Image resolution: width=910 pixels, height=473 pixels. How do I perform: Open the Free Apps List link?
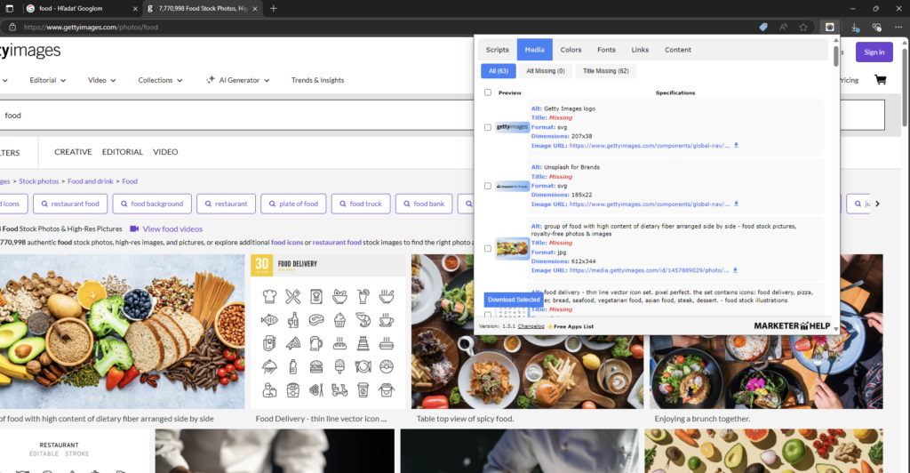coord(573,326)
